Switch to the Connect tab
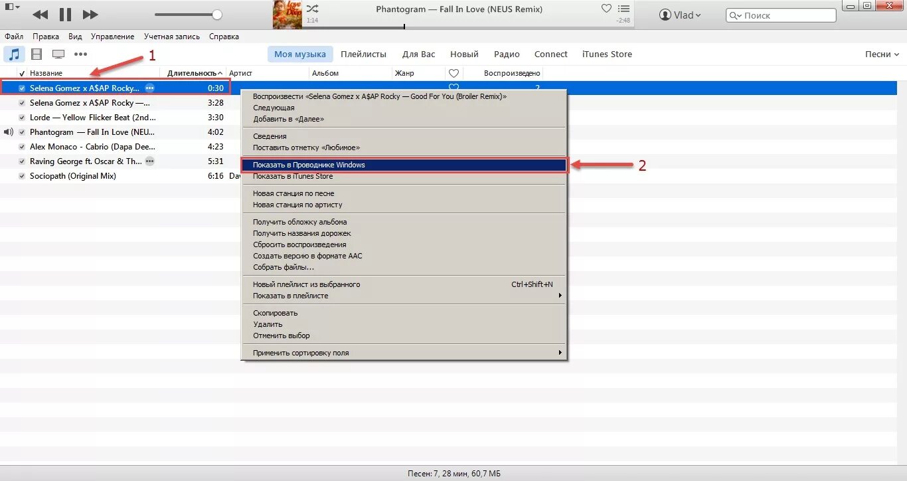The height and width of the screenshot is (481, 907). [551, 54]
